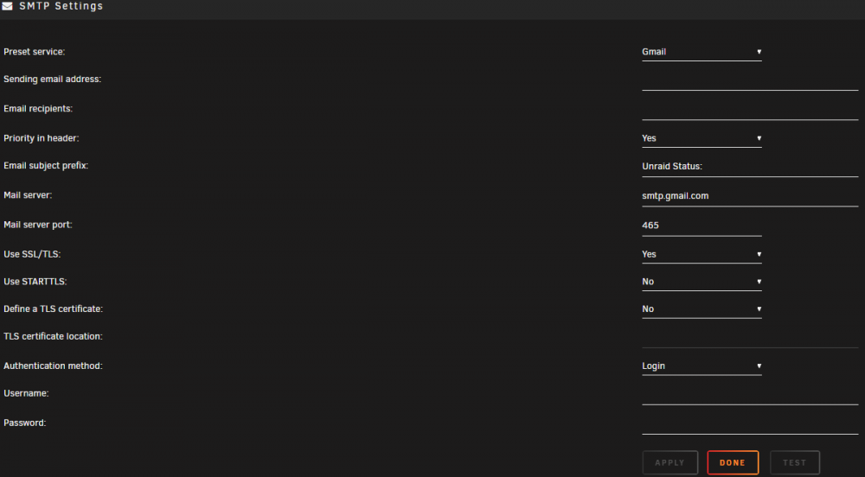Screen dimensions: 865x477
Task: Open the Use SSL/TLS dropdown
Action: 702,254
